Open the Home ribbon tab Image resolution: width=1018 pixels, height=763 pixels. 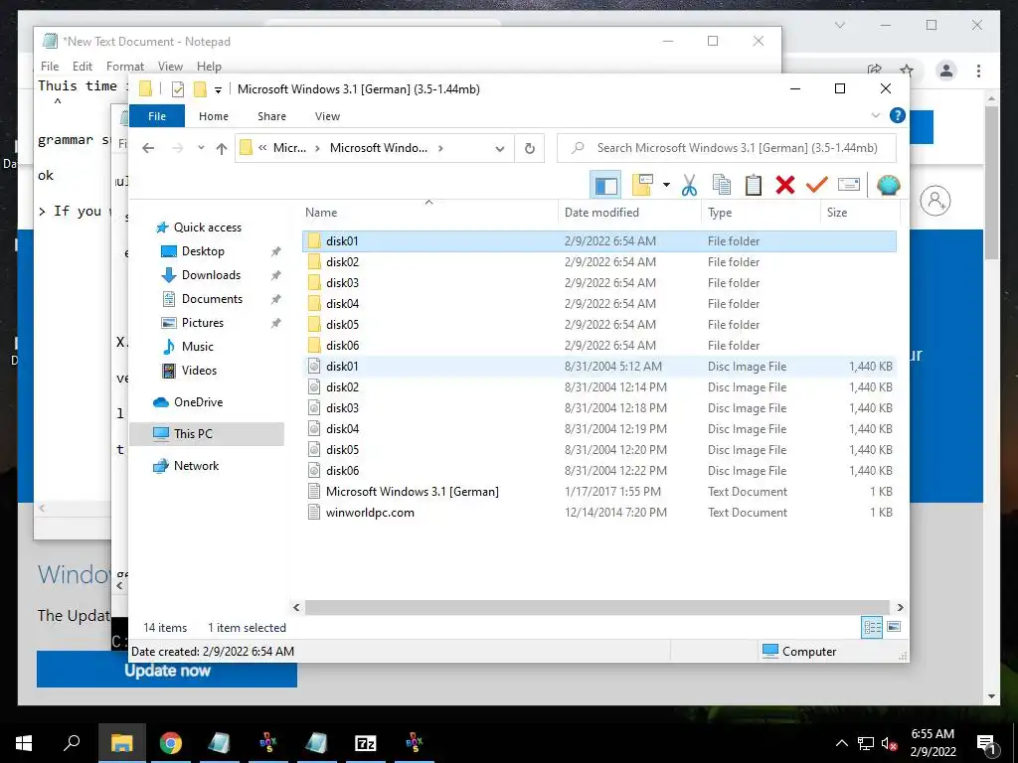pyautogui.click(x=214, y=116)
